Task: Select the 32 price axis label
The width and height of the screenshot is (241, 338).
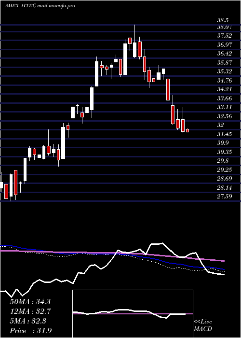Action: pyautogui.click(x=220, y=125)
